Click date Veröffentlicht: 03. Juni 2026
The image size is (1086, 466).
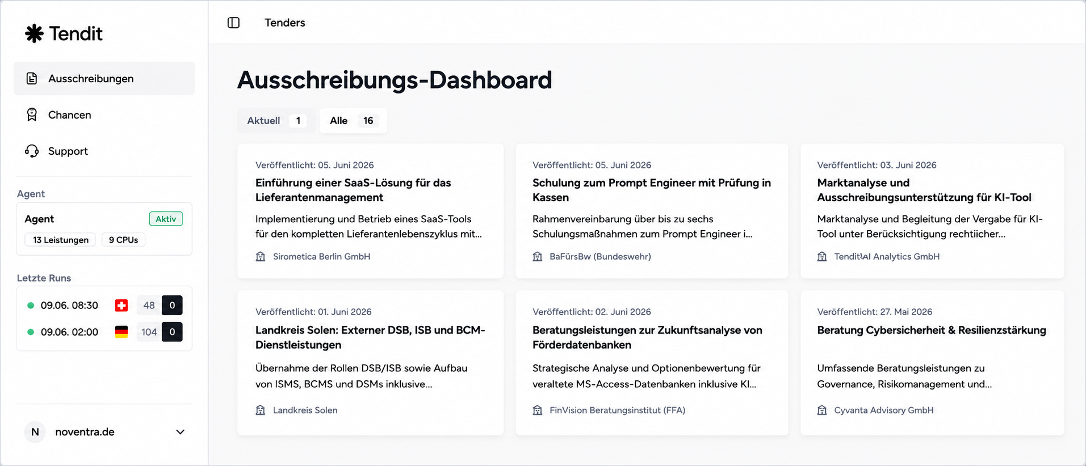point(877,165)
